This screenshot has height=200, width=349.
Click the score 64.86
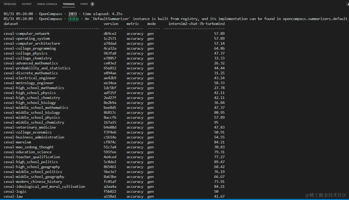pos(219,48)
